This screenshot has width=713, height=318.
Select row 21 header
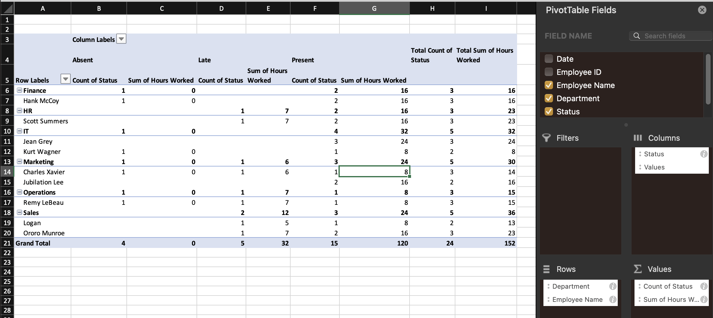(x=7, y=243)
